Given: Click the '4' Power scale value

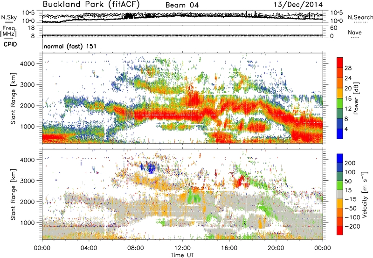Looking at the screenshot, I should 346,129.
